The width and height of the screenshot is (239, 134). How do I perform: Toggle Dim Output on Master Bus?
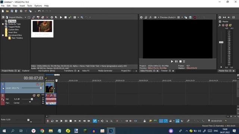(x=229, y=17)
